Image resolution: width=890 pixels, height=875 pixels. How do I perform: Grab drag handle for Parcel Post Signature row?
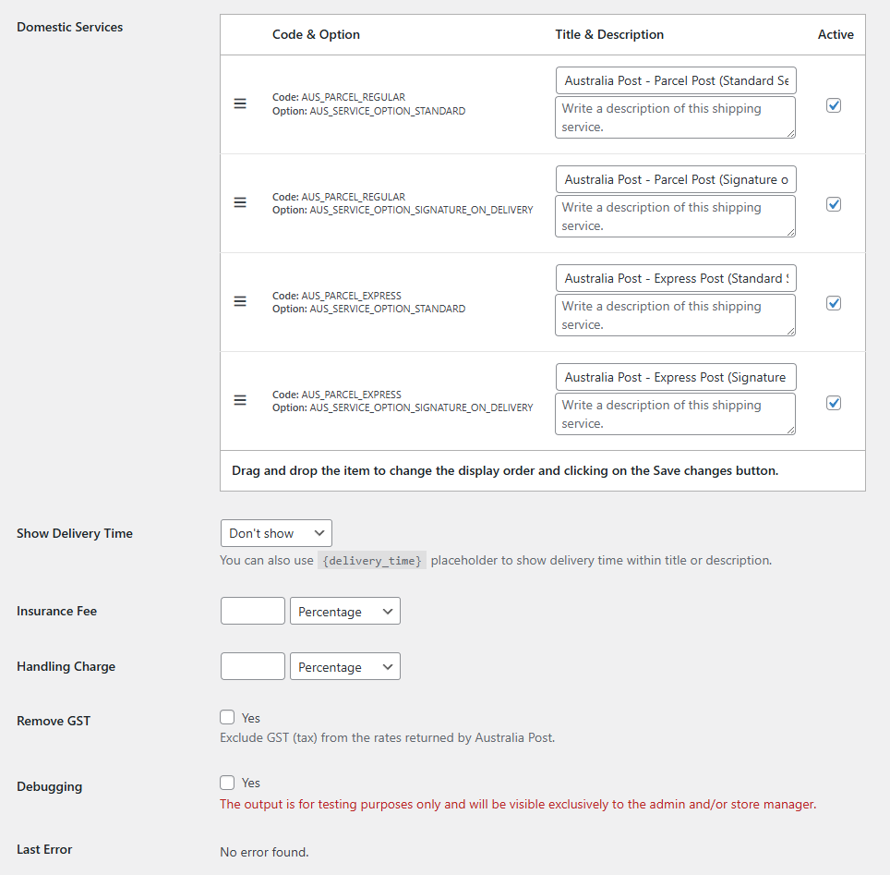click(x=240, y=202)
